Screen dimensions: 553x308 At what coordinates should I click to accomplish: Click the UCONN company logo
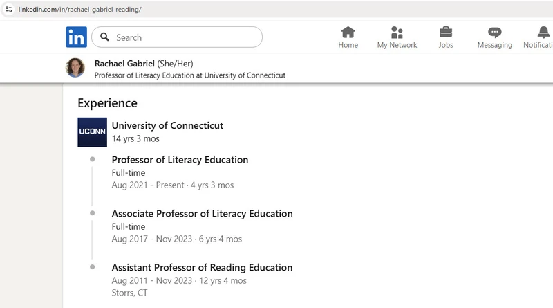[x=92, y=132]
